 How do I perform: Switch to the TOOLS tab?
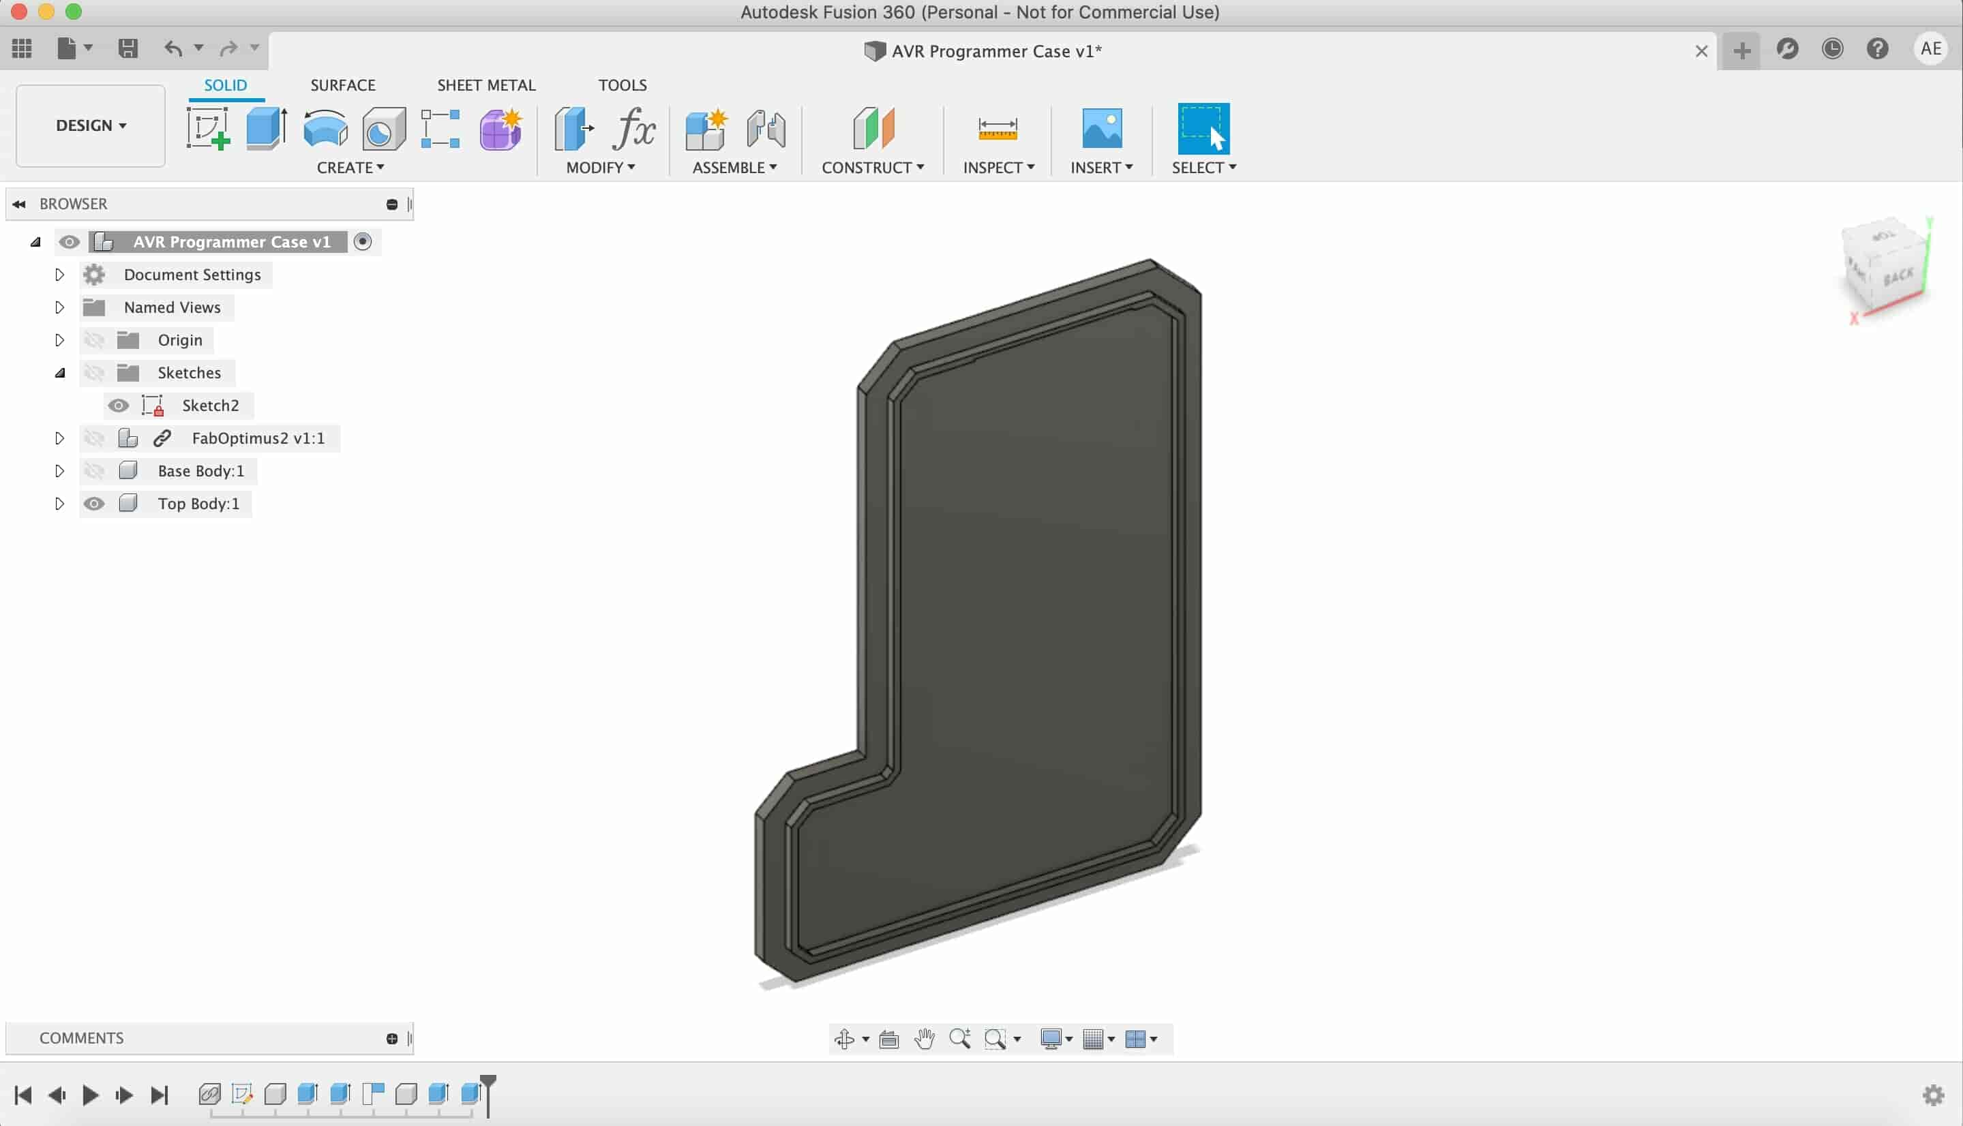point(623,85)
